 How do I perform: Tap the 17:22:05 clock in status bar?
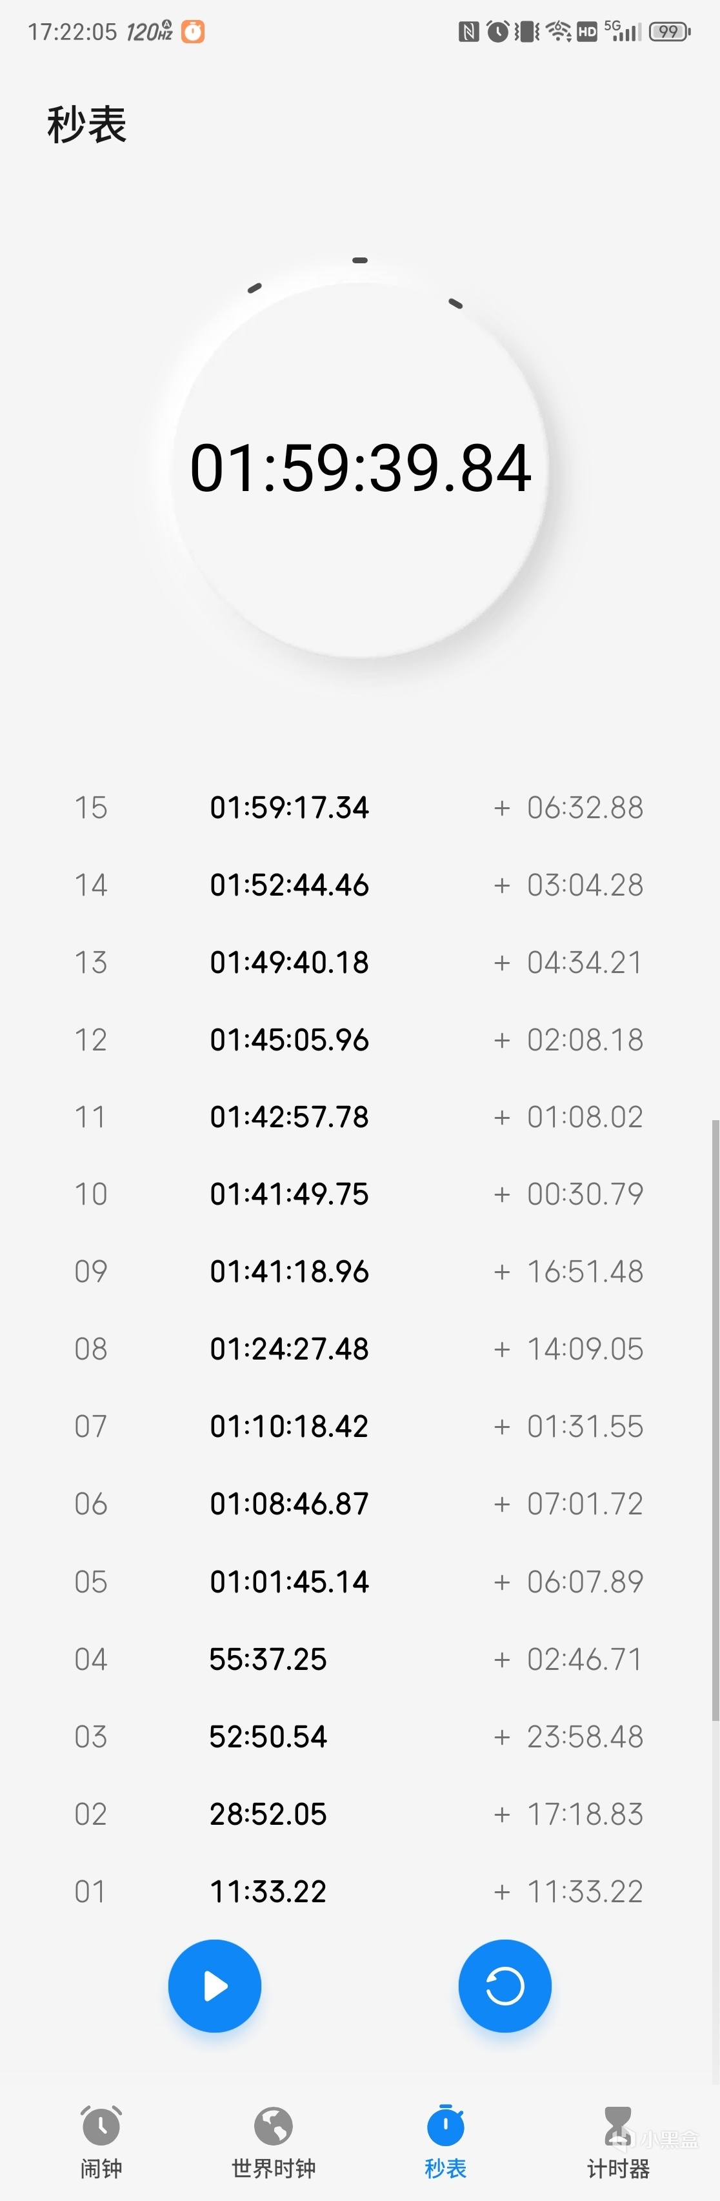coord(72,32)
